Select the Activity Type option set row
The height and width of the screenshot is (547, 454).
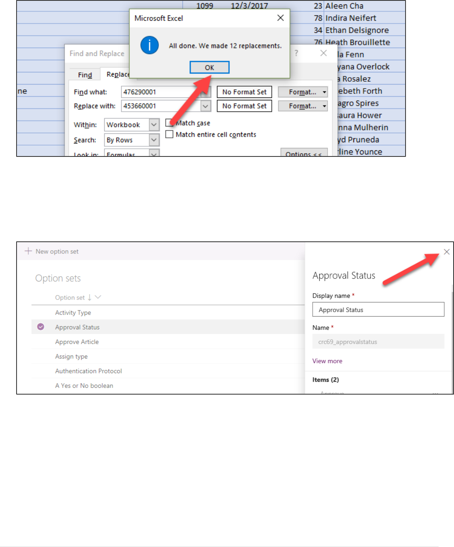click(168, 313)
